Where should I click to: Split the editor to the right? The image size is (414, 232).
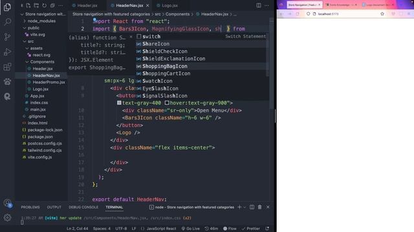coord(259,5)
